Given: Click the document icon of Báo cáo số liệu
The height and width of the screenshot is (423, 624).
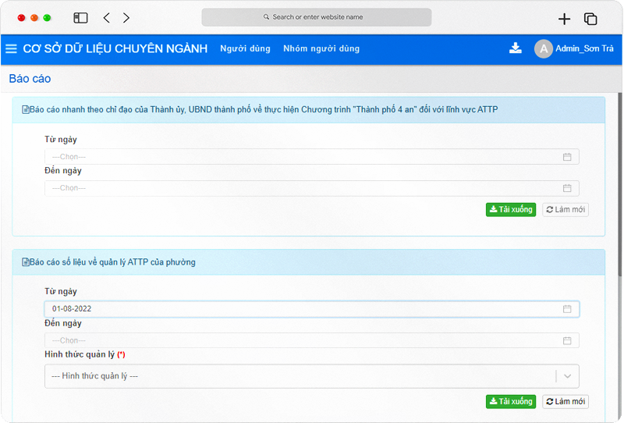Looking at the screenshot, I should click(26, 262).
